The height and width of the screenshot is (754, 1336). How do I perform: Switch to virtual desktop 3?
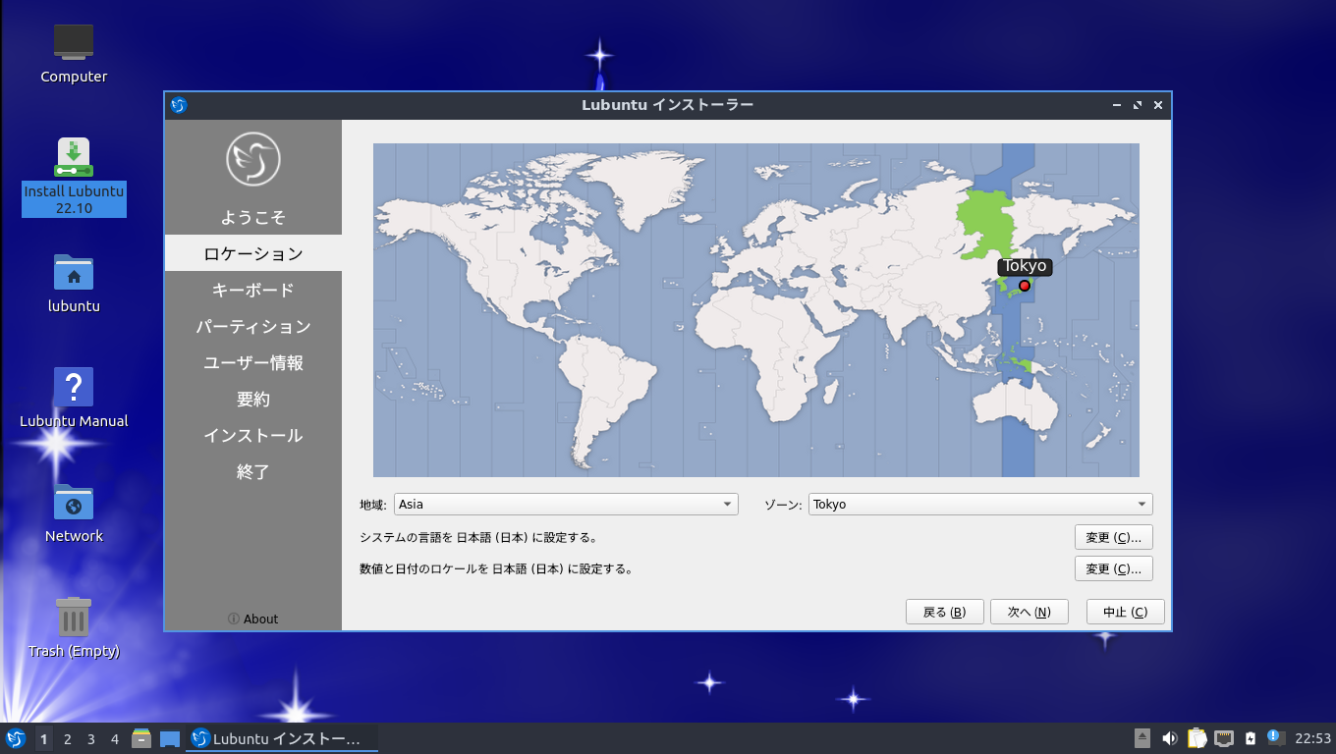click(91, 739)
